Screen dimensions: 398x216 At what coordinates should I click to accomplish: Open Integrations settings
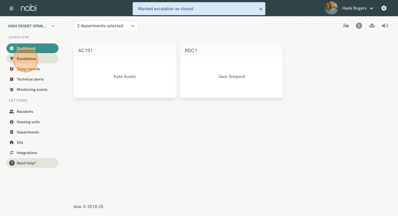(x=32, y=153)
